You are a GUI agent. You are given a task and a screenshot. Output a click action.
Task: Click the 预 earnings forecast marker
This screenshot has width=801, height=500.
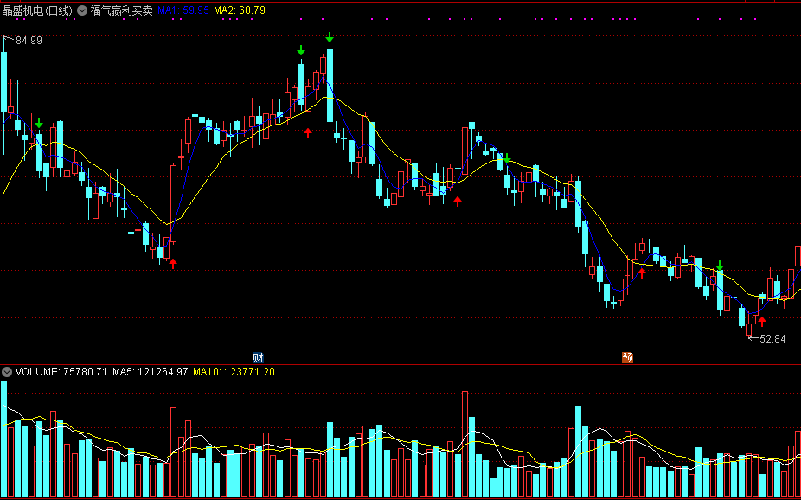tap(627, 357)
